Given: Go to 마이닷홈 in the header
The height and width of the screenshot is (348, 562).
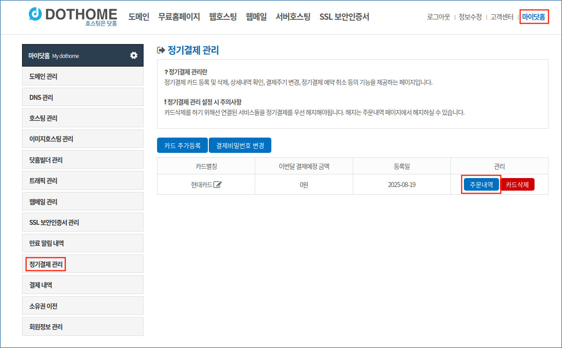Looking at the screenshot, I should tap(534, 17).
